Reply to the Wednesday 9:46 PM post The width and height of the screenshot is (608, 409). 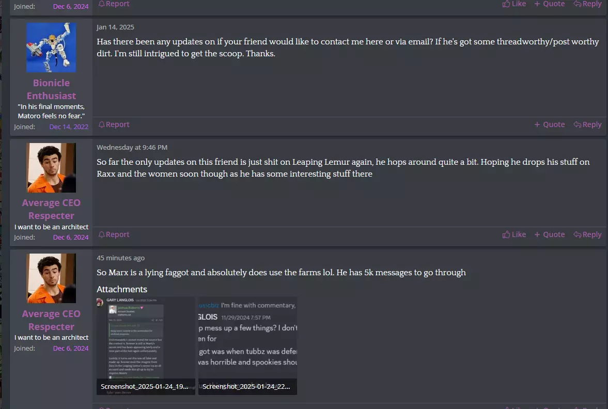click(587, 234)
